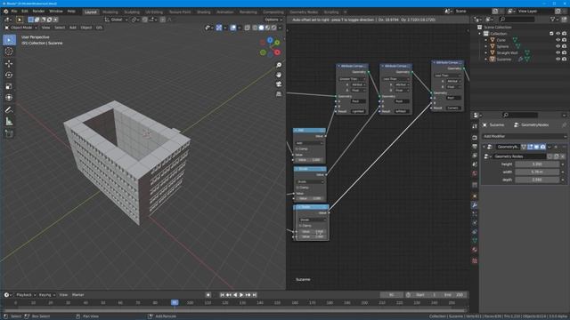570x320 pixels.
Task: Select wireframe viewport shading mode
Action: point(255,28)
